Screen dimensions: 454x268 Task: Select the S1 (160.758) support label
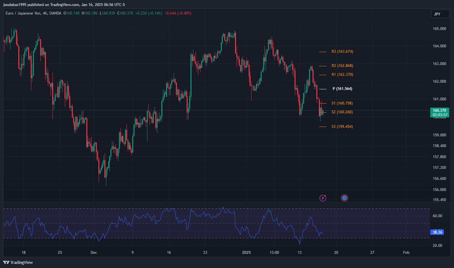[x=342, y=103]
